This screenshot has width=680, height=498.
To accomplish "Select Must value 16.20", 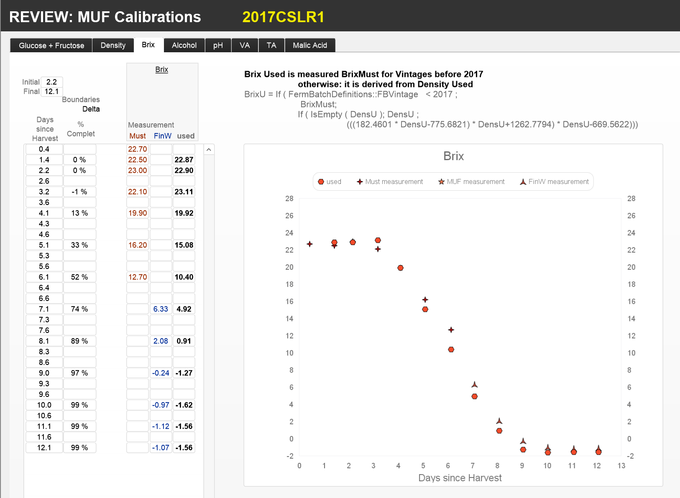I will [x=138, y=245].
